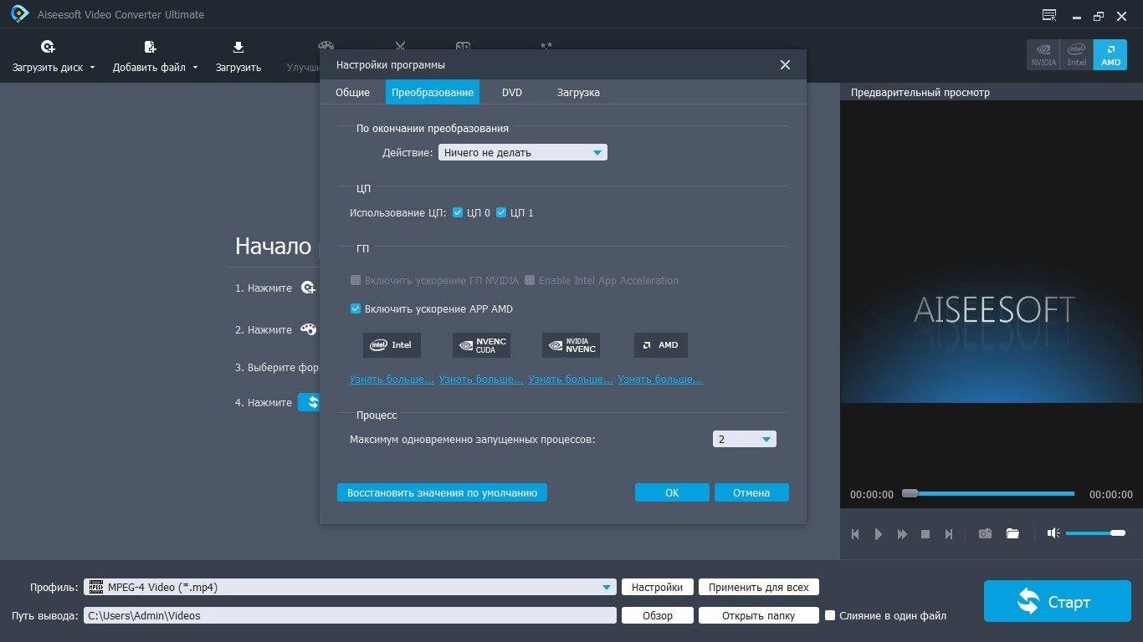This screenshot has height=642, width=1143.
Task: Toggle the ЦП 1 checkbox
Action: tap(501, 212)
